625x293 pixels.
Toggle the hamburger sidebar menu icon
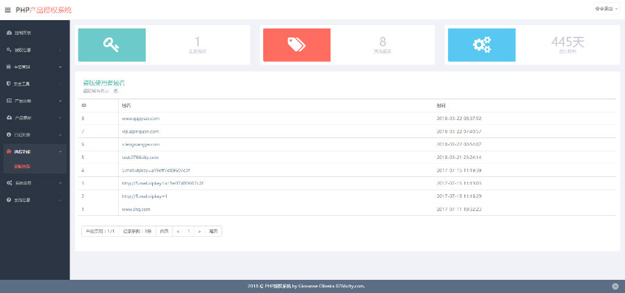(x=8, y=10)
